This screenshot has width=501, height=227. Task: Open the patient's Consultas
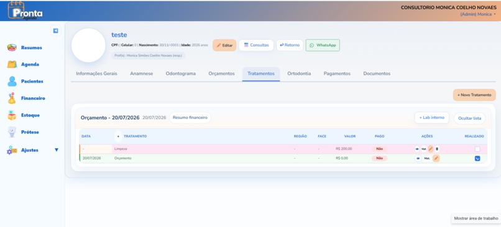click(256, 45)
